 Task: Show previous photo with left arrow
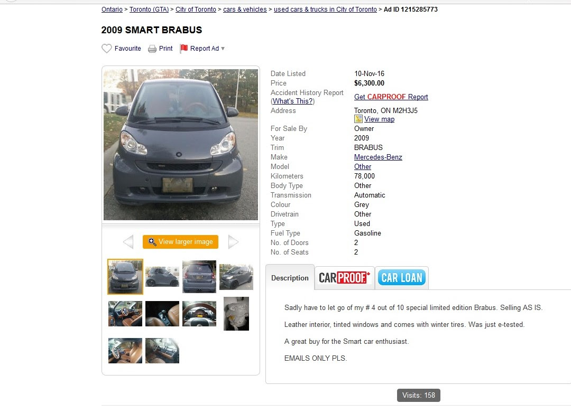pyautogui.click(x=128, y=241)
